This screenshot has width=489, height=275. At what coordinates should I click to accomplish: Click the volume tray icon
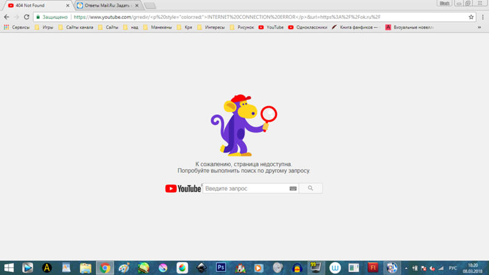432,268
